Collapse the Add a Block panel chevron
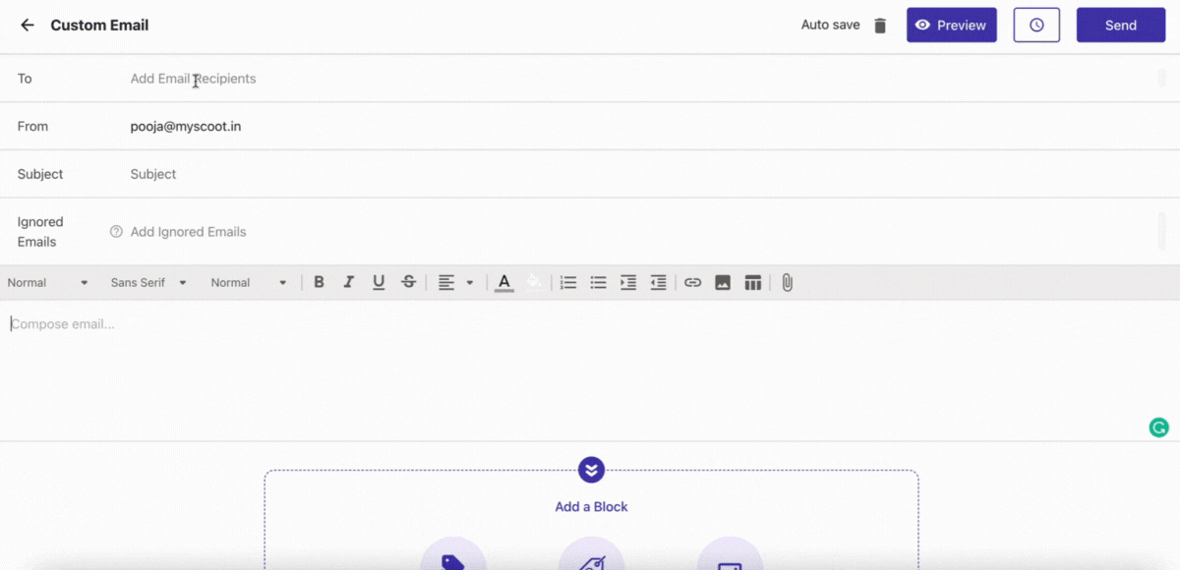Viewport: 1180px width, 570px height. (x=591, y=470)
